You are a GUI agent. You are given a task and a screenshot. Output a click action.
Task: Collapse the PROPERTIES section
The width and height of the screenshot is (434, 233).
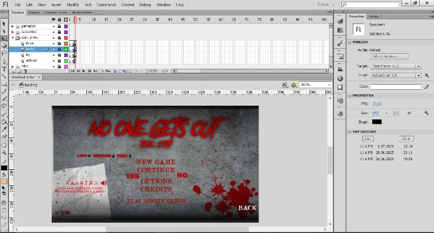click(349, 96)
